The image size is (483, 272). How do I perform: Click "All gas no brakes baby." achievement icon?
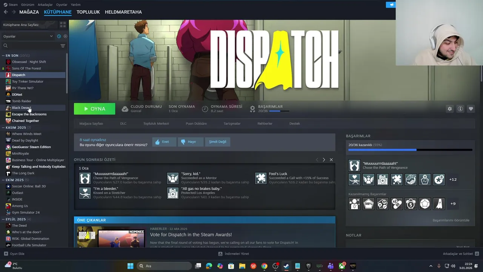click(x=173, y=193)
